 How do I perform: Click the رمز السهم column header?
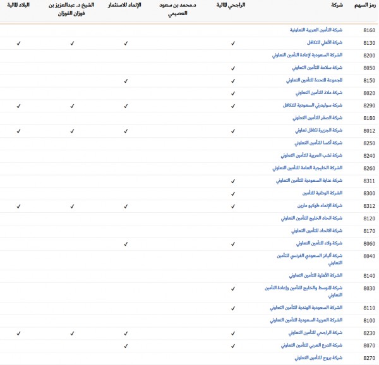(364, 5)
